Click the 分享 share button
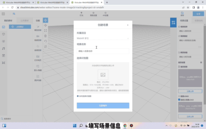Screen dimensions: 206x129 pyautogui.click(x=198, y=14)
